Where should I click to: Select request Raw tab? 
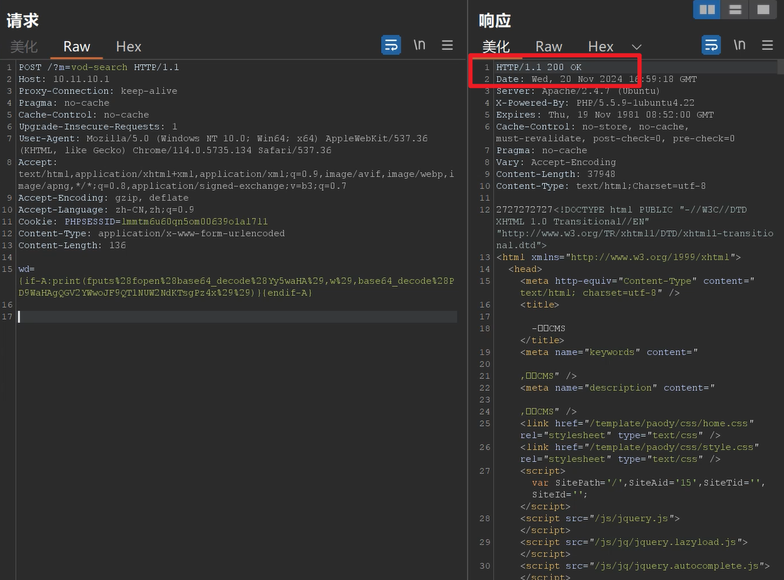point(76,47)
